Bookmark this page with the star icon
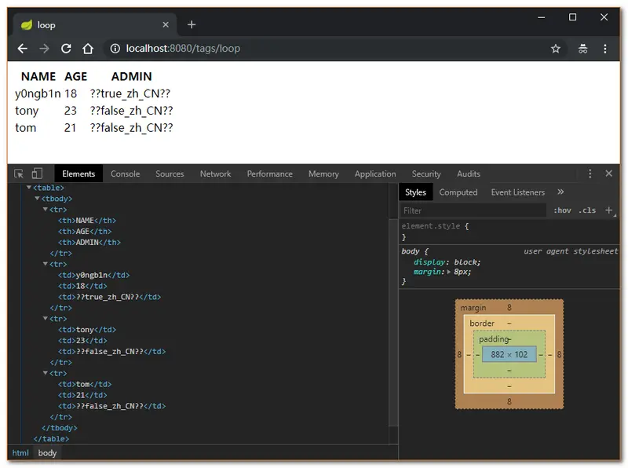The height and width of the screenshot is (468, 628). pyautogui.click(x=556, y=49)
